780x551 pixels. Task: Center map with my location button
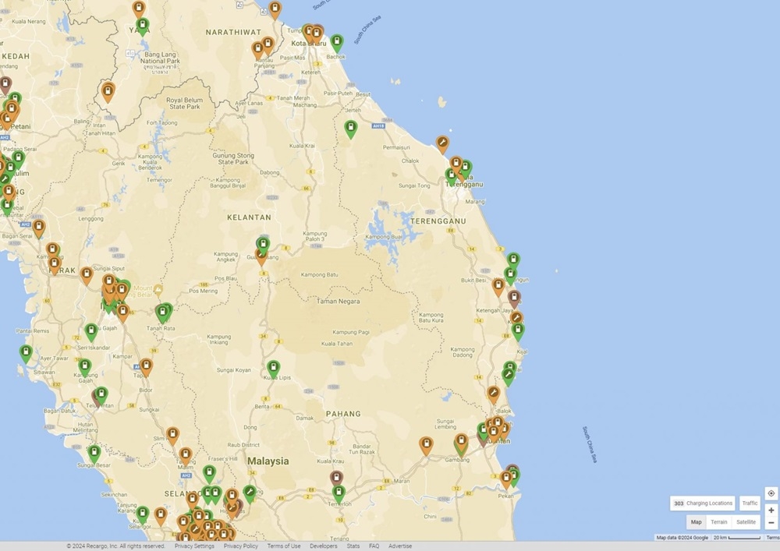(x=771, y=493)
